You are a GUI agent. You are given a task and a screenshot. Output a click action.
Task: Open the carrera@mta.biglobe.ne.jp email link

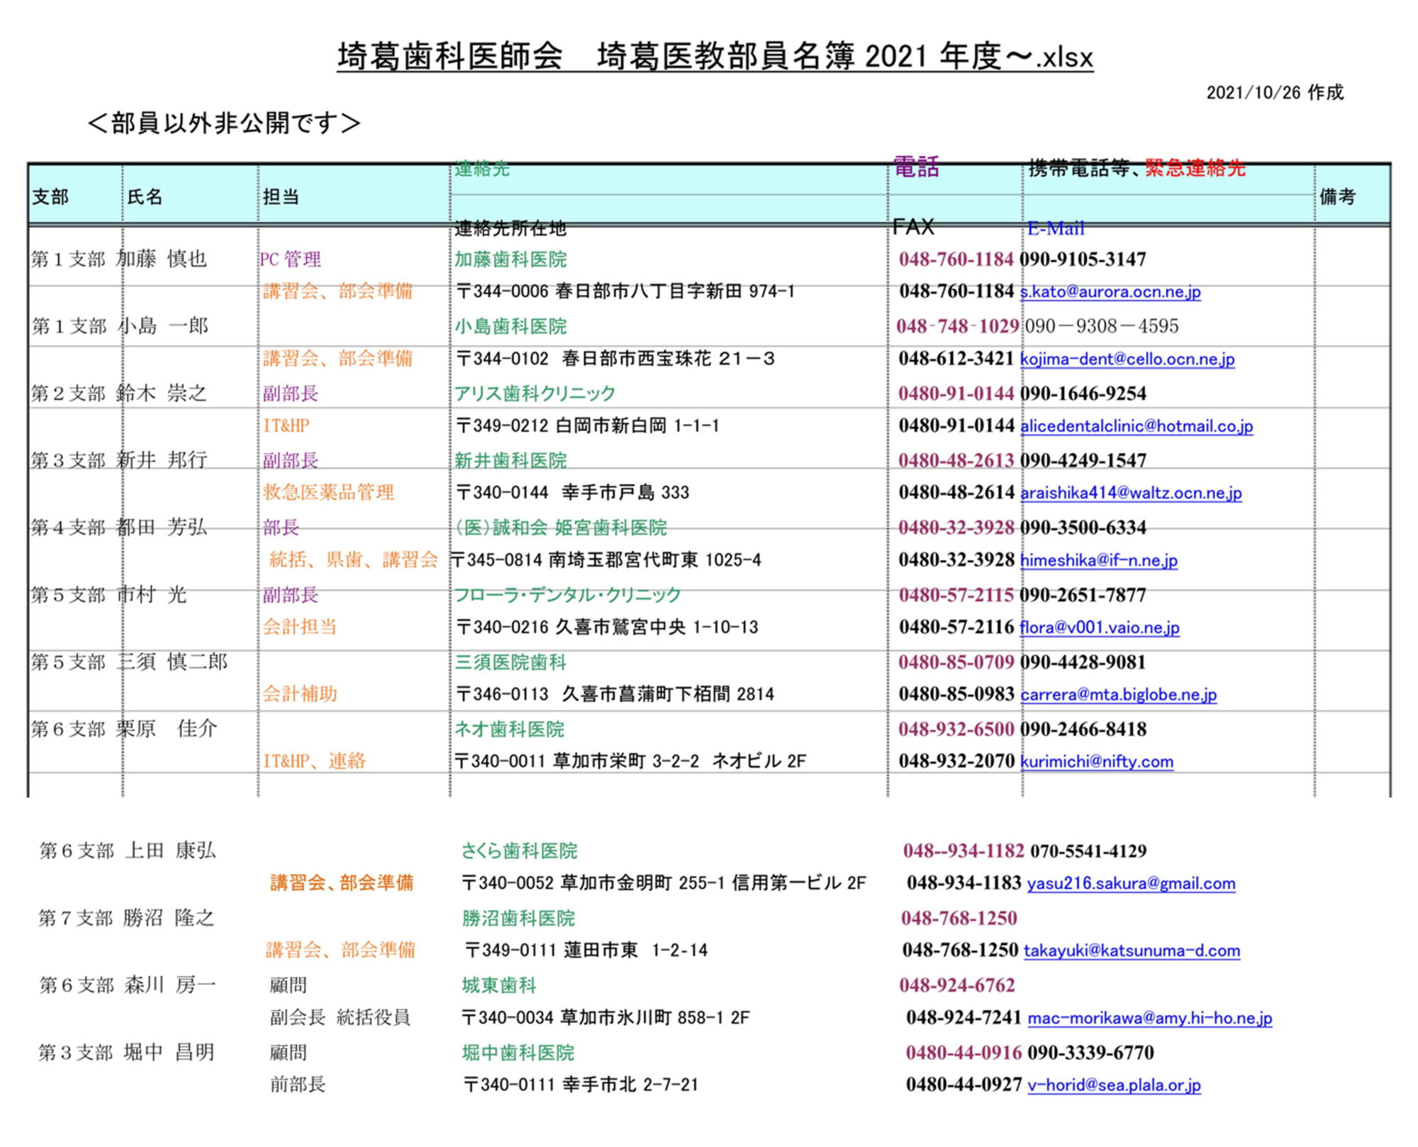1119,695
